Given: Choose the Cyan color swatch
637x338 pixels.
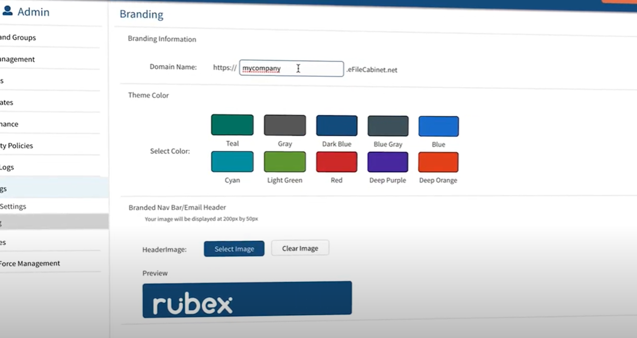Looking at the screenshot, I should pos(232,161).
